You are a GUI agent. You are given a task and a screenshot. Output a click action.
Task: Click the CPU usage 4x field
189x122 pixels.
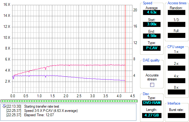tap(176, 81)
